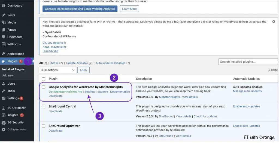Image resolution: width=279 pixels, height=143 pixels.
Task: Open Installed Plugins submenu item
Action: 13,69
